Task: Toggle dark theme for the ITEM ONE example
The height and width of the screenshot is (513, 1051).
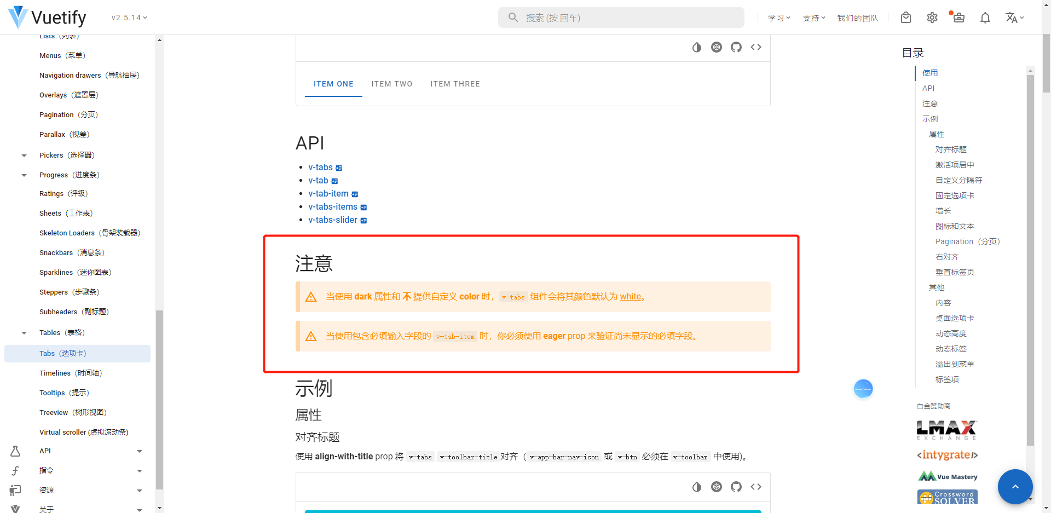Action: 696,47
